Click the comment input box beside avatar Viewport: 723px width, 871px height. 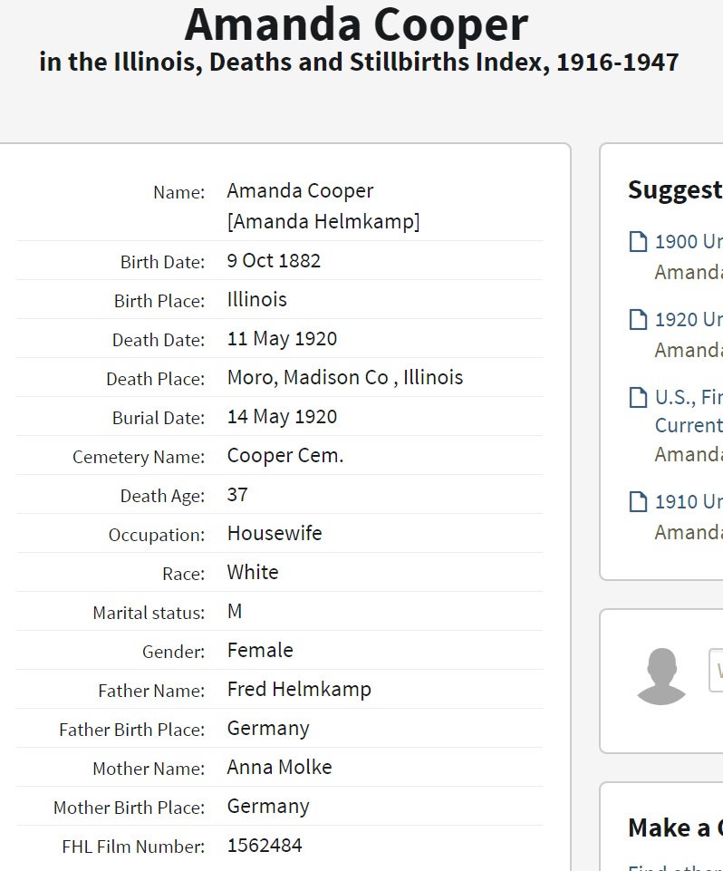coord(716,671)
